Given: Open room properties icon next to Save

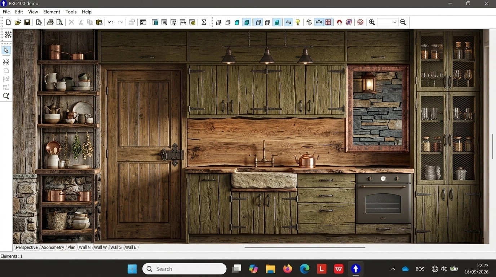Looking at the screenshot, I should [x=39, y=22].
